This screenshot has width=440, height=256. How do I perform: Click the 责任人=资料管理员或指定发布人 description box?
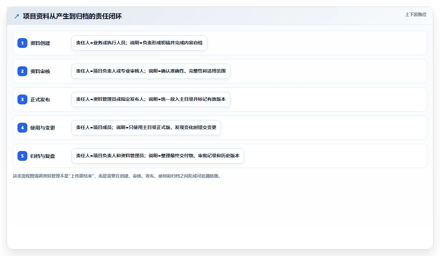pos(151,99)
